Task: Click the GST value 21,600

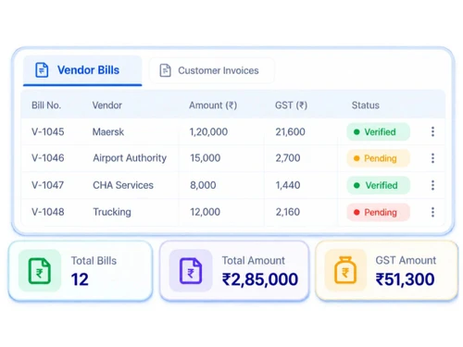Action: tap(290, 132)
